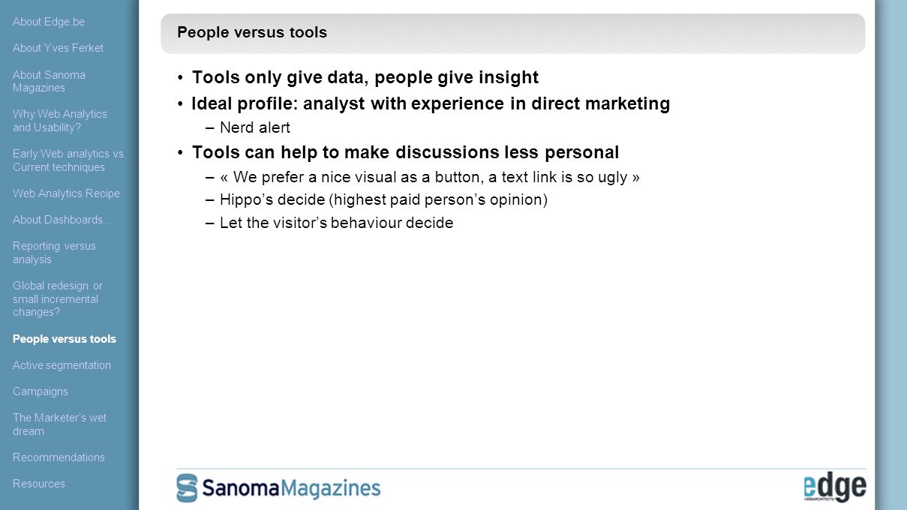
Task: Jump to Web Analytics Recipe
Action: (66, 193)
